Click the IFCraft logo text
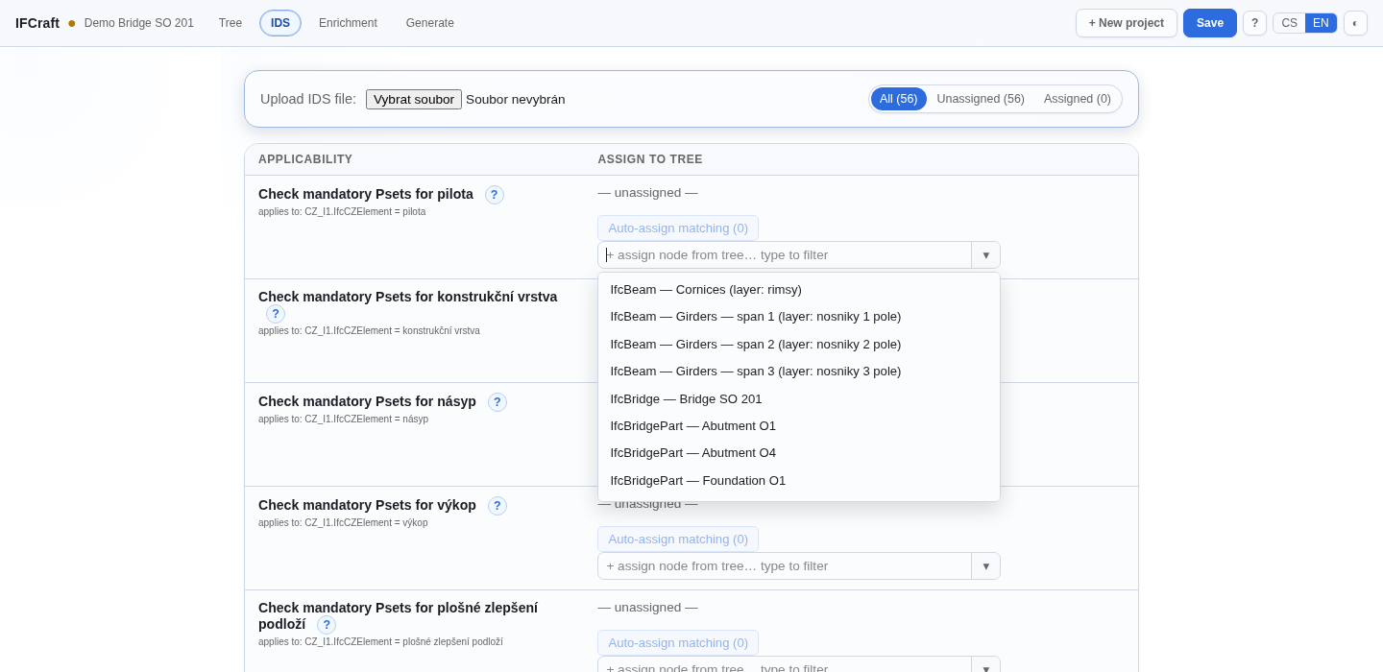1383x672 pixels. 37,23
